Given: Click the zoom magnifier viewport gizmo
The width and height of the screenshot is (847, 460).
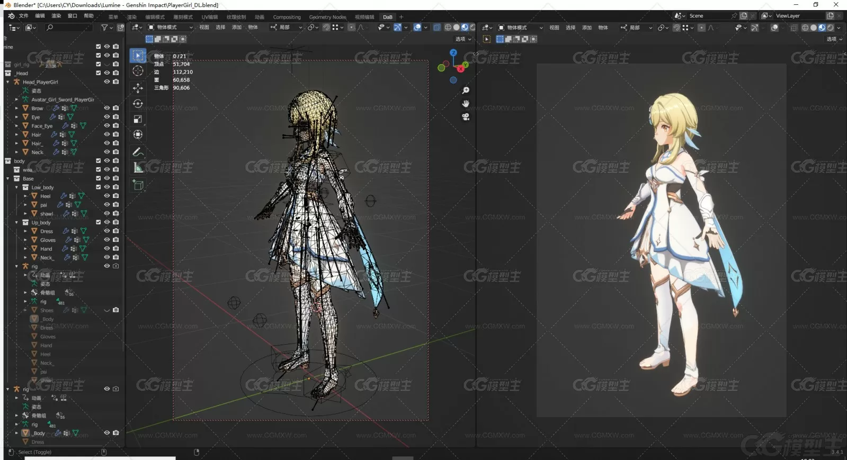Looking at the screenshot, I should 466,91.
